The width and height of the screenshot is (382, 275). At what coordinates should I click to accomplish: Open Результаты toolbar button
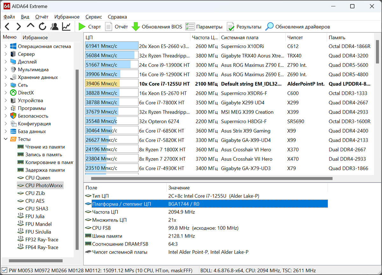[x=244, y=27]
